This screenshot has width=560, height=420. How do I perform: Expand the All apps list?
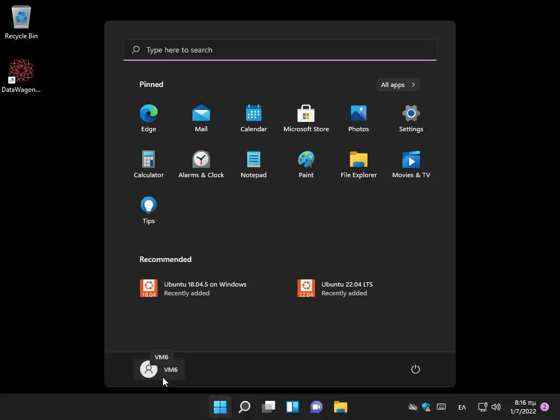[x=398, y=85]
